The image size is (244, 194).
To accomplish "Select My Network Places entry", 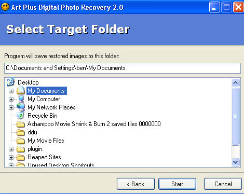I will (51, 107).
